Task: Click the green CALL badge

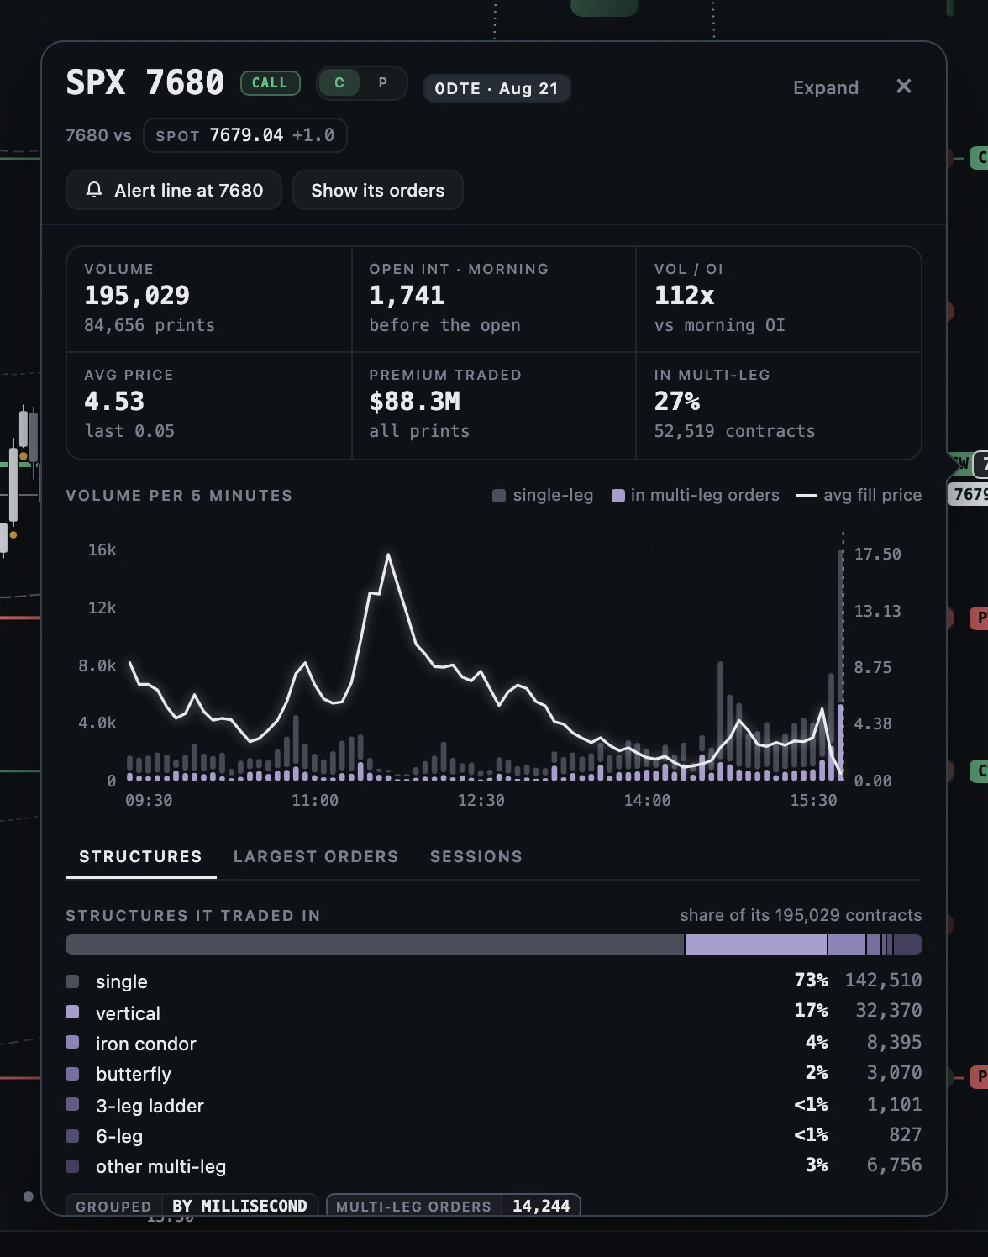Action: click(x=270, y=83)
